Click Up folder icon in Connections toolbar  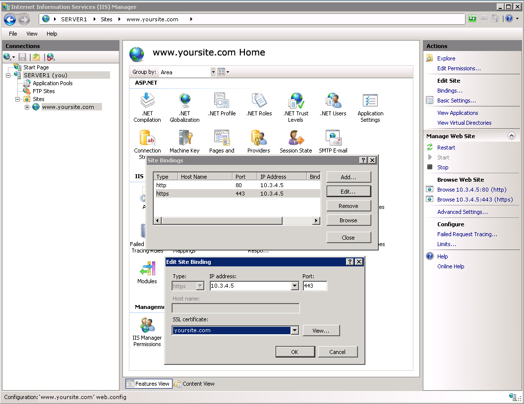(x=36, y=57)
